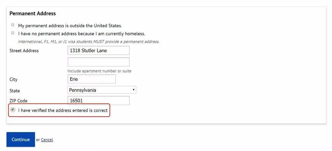Click the ZIP Code field label
The height and width of the screenshot is (151, 332).
pyautogui.click(x=18, y=101)
